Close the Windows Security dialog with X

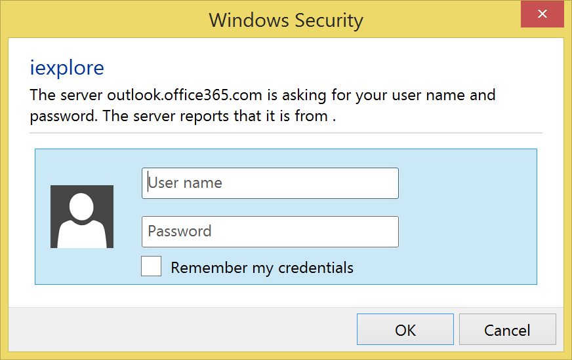pyautogui.click(x=542, y=14)
